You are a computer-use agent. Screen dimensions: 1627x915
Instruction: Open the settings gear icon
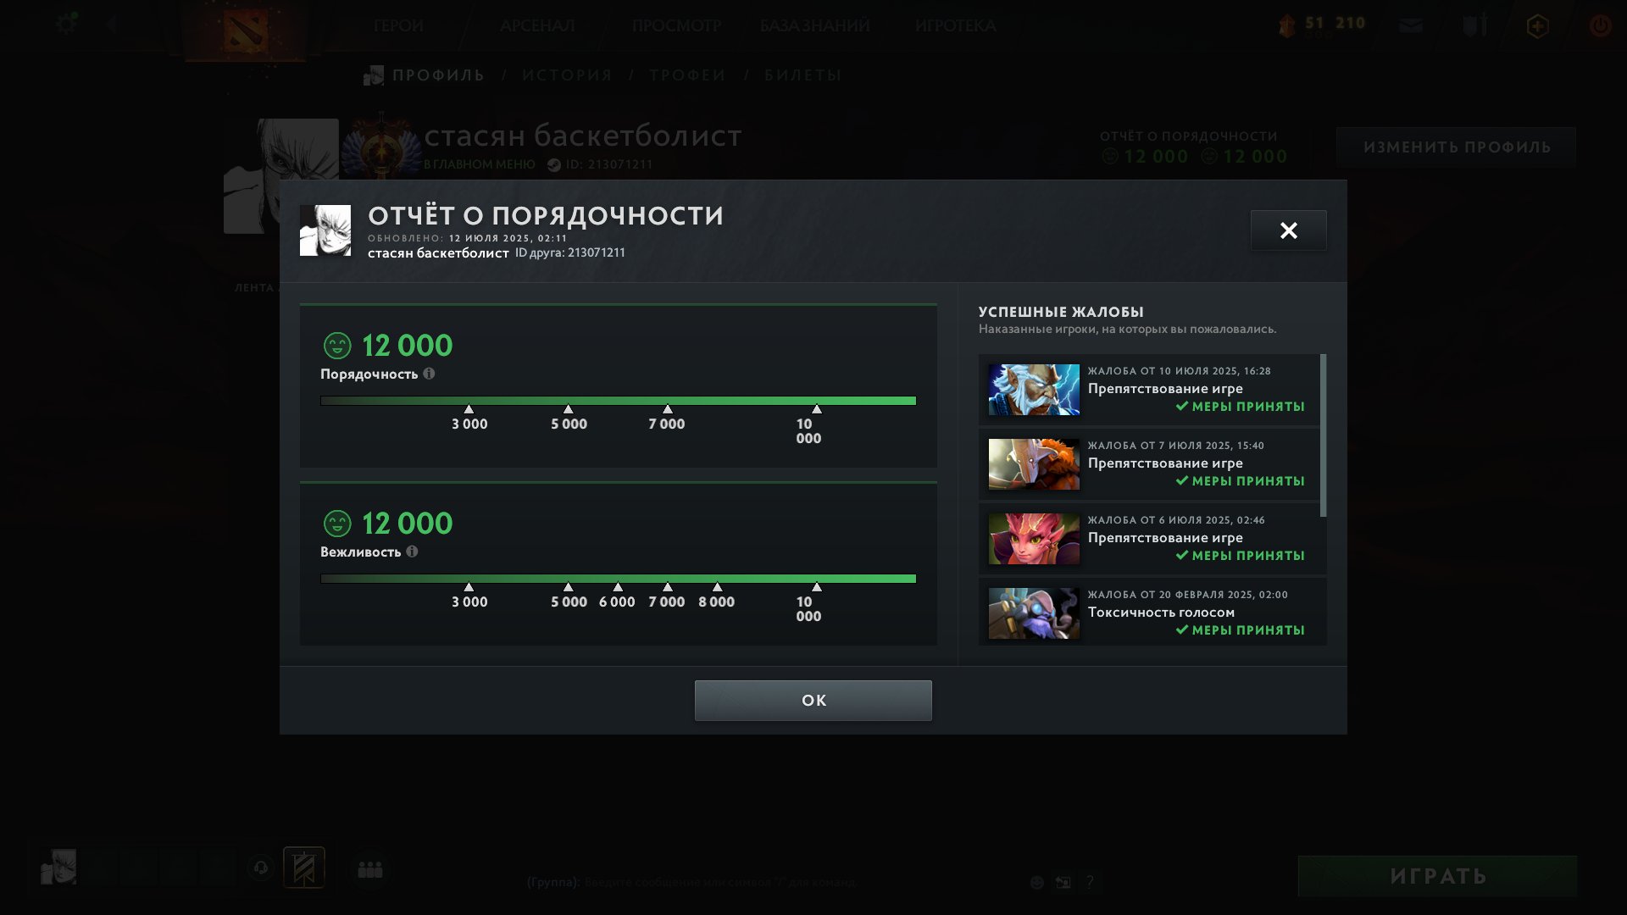tap(66, 24)
